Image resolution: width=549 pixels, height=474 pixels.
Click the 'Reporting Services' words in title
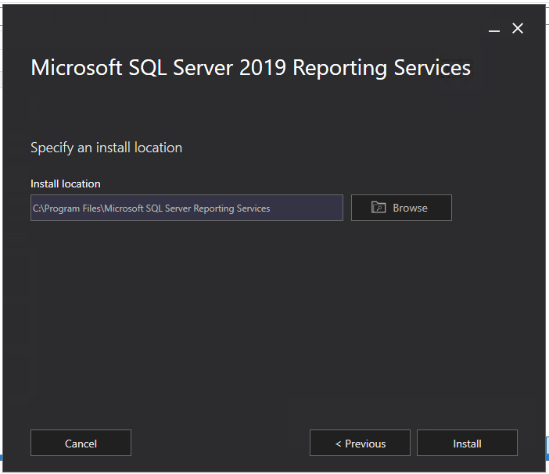tap(382, 68)
